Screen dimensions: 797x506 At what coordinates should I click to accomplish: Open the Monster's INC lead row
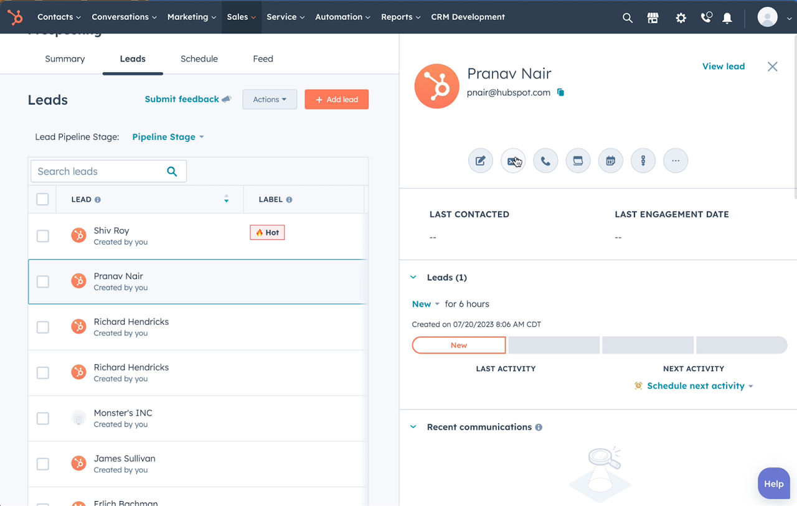[x=198, y=418]
